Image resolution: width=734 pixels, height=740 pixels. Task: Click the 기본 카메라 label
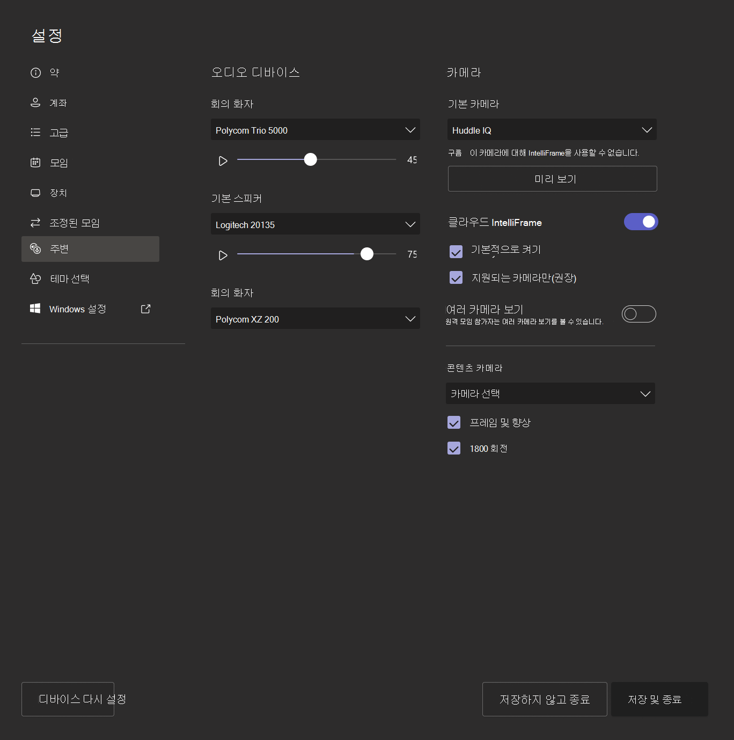473,104
